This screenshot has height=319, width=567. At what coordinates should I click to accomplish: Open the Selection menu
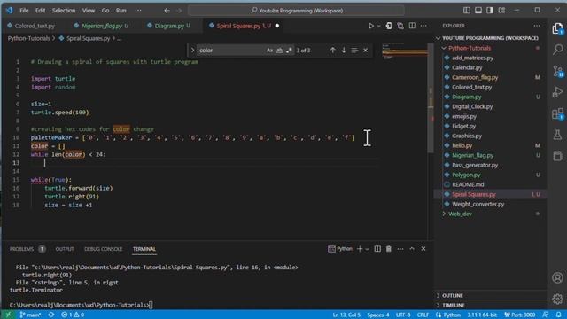click(x=64, y=11)
